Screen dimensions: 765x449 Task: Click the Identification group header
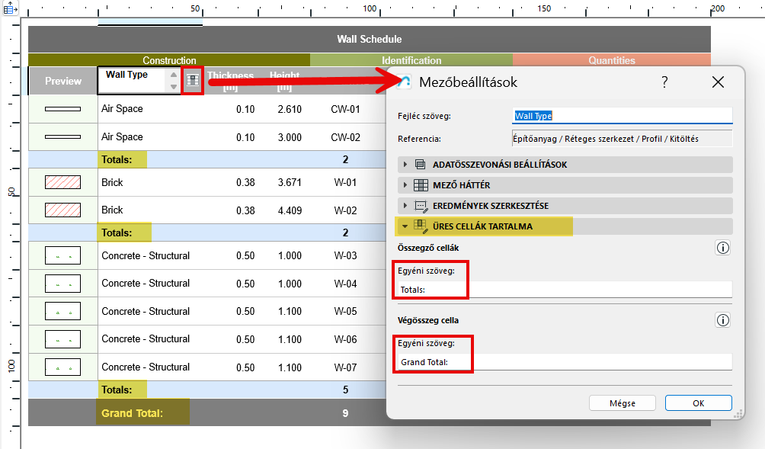click(411, 60)
